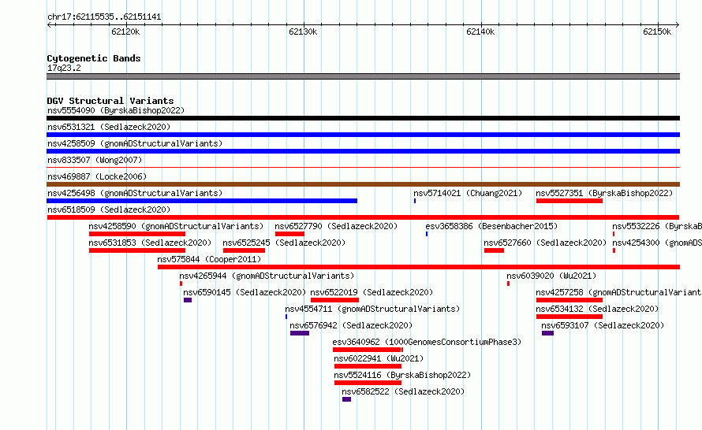
Task: Click the blue nsv6531321 variant bar
Action: (x=363, y=135)
